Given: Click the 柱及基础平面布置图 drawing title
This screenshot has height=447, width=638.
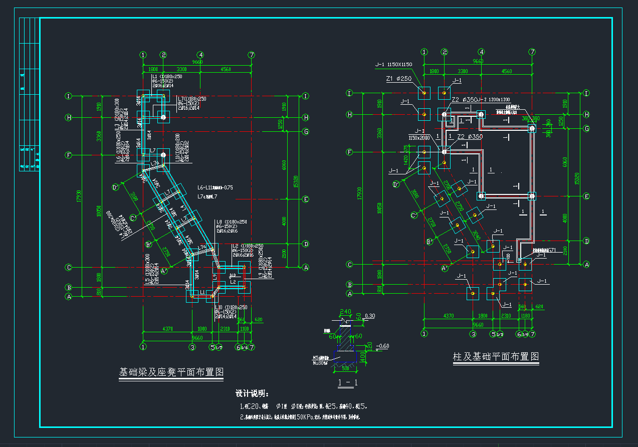Looking at the screenshot, I should click(496, 357).
